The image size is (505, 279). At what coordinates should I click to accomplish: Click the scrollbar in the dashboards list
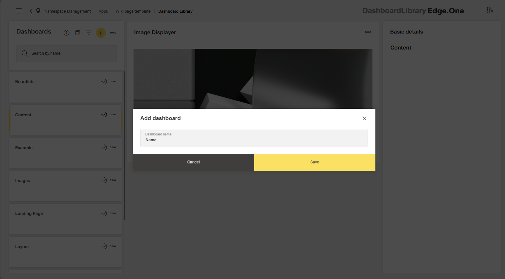124,130
